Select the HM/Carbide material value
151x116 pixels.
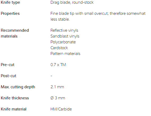[x=61, y=109]
